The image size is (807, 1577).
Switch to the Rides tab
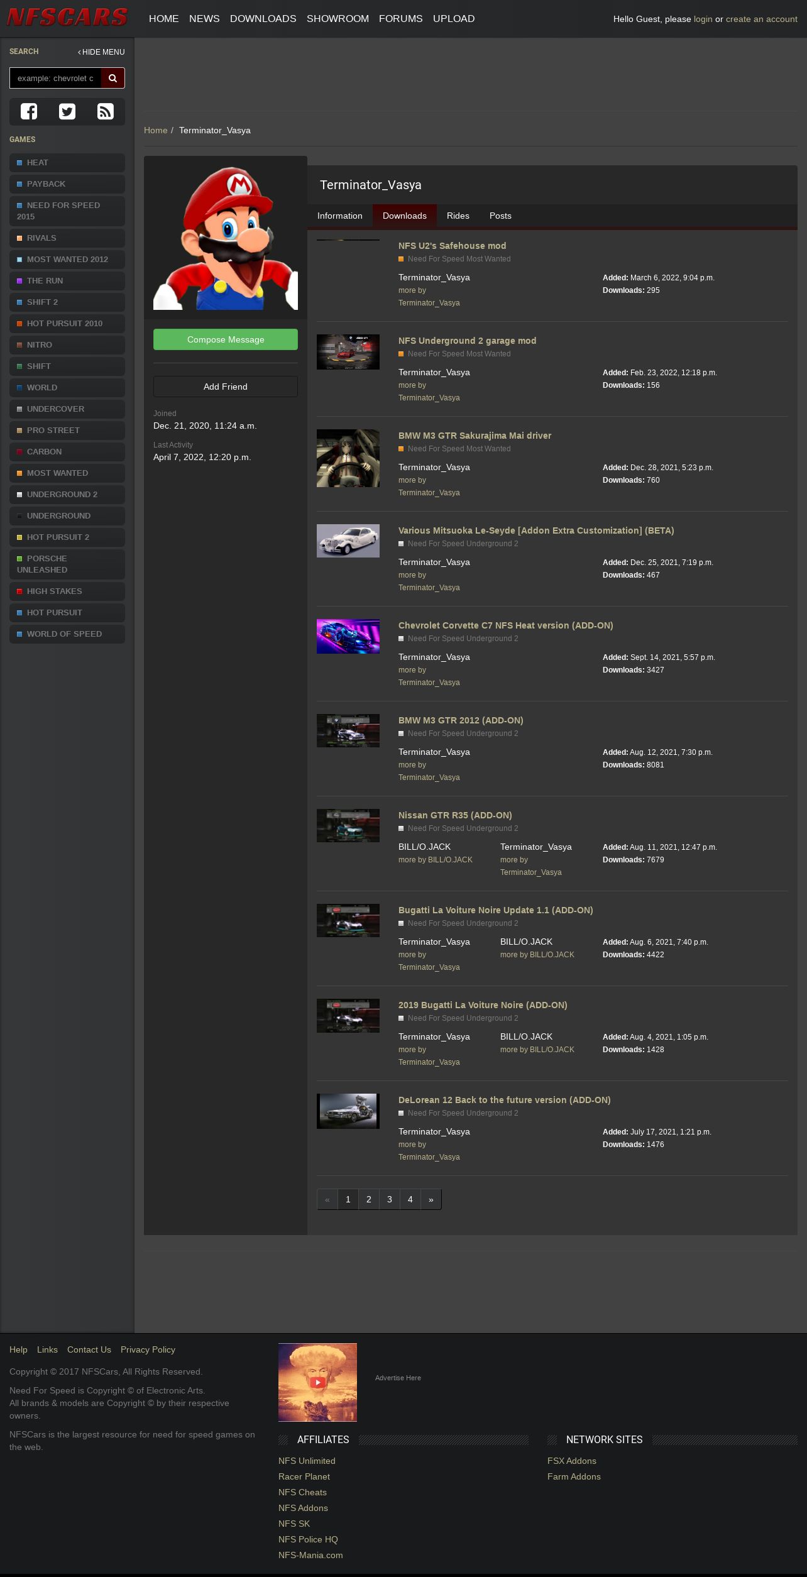tap(458, 216)
